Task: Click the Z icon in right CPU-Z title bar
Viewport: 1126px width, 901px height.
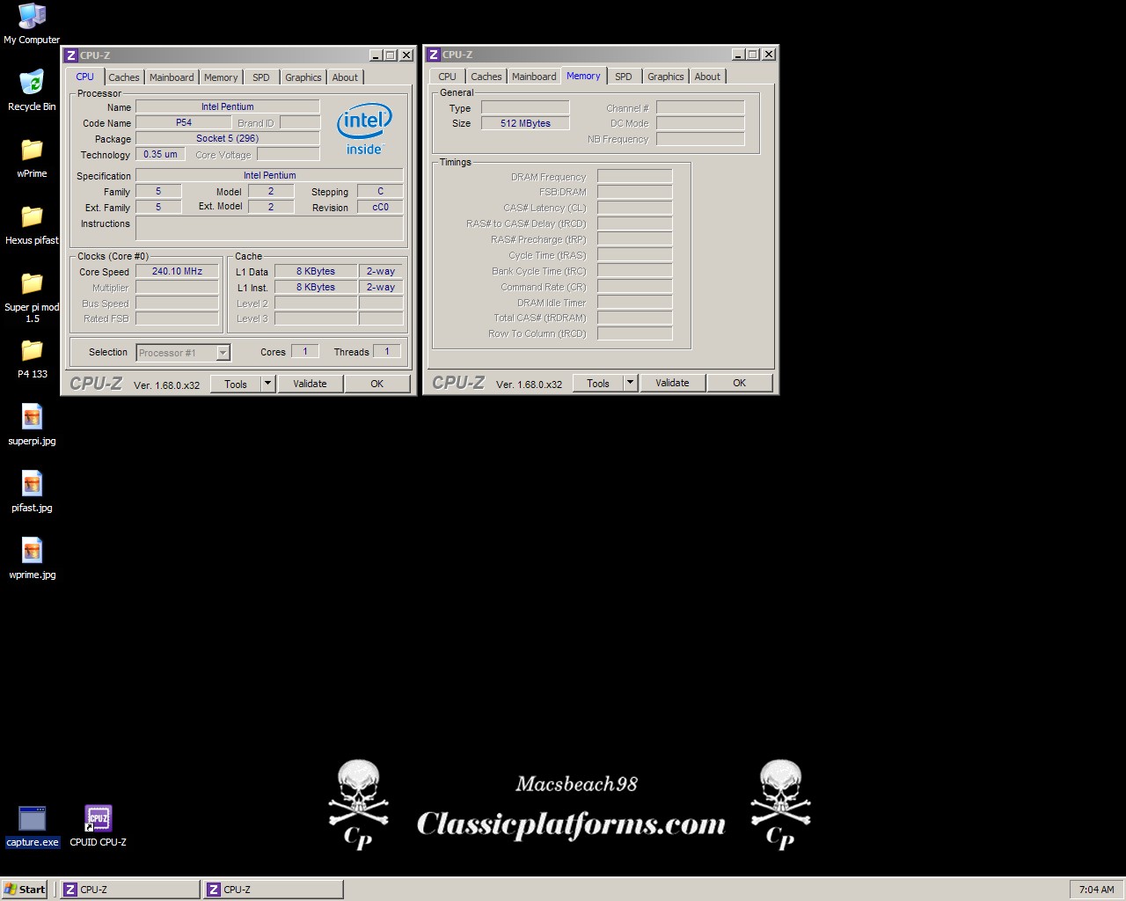Action: point(434,55)
